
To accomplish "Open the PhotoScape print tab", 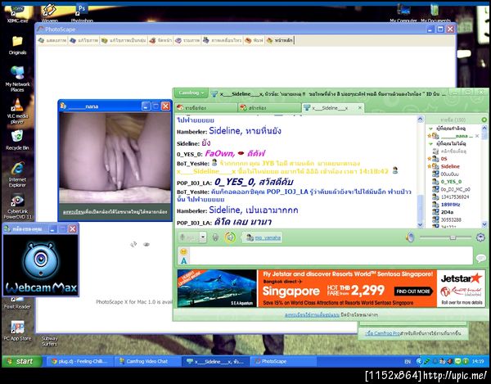I will click(x=254, y=40).
